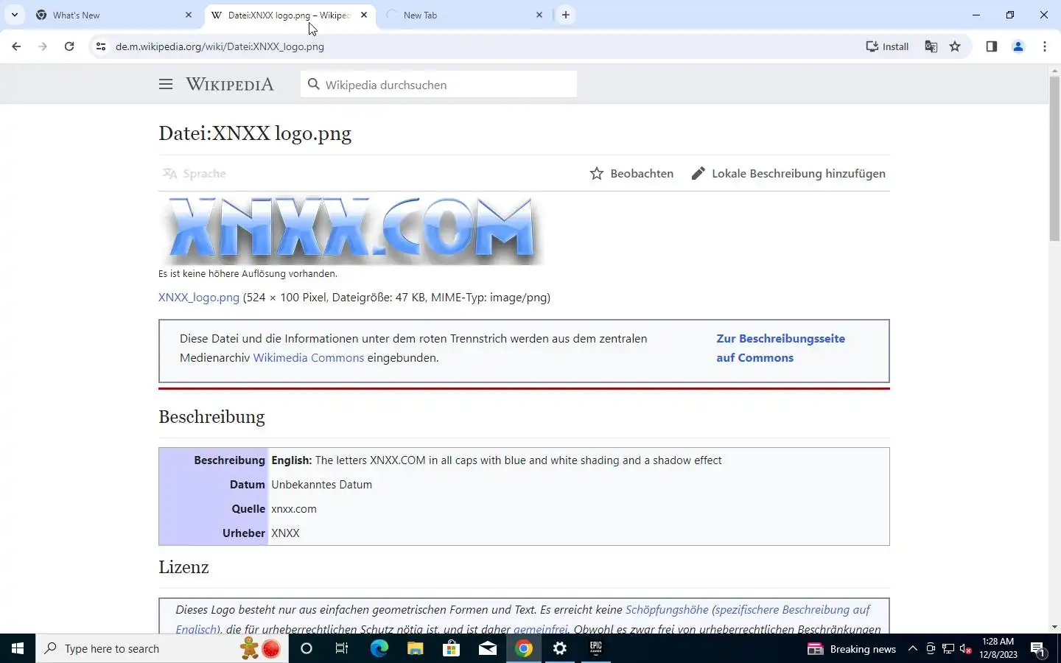Click the volume muted speaker icon
Image resolution: width=1061 pixels, height=663 pixels.
[966, 649]
